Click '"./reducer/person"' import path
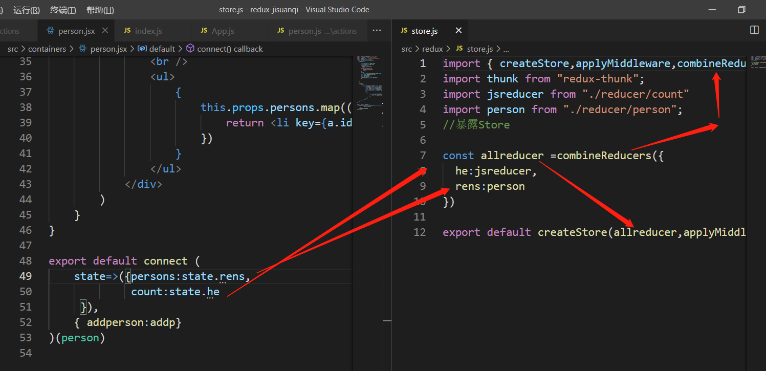 [x=620, y=110]
